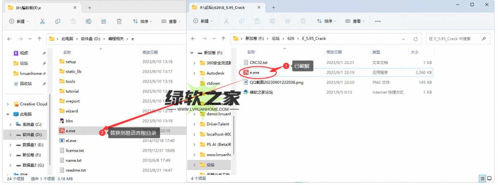Click the 修改日期 column header in the left window
The width and height of the screenshot is (498, 185).
(x=150, y=52)
